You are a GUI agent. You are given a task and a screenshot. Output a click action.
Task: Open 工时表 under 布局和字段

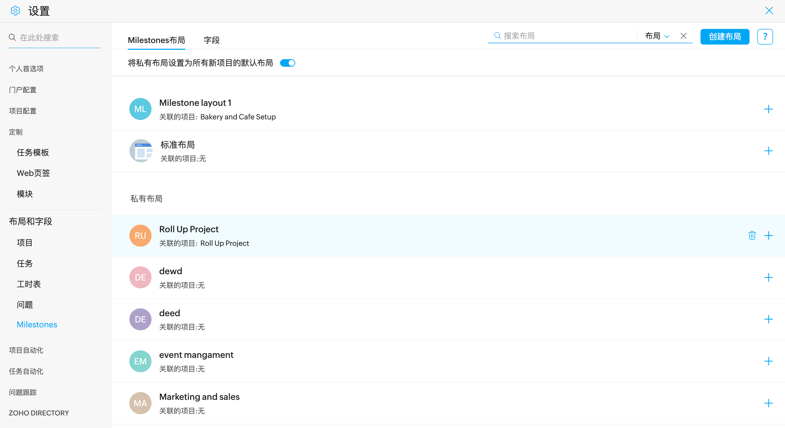(29, 284)
